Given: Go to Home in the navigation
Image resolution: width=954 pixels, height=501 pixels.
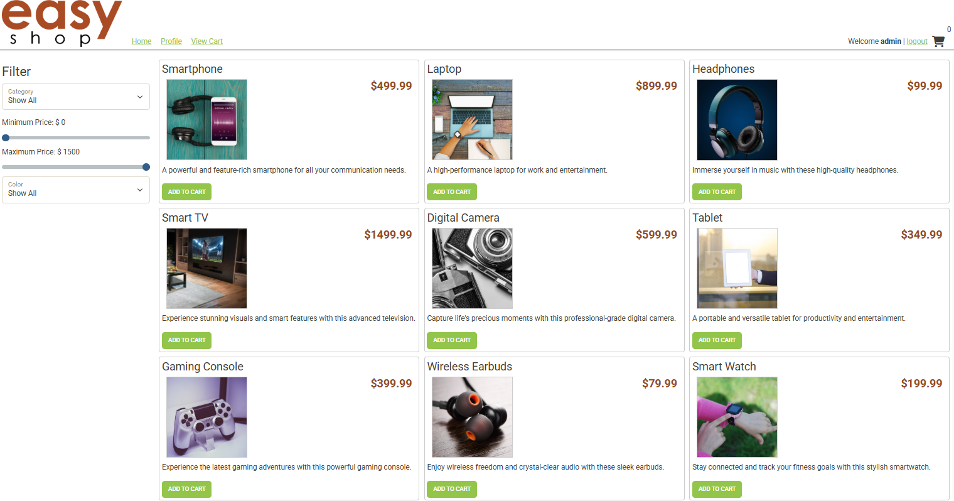Looking at the screenshot, I should coord(141,41).
